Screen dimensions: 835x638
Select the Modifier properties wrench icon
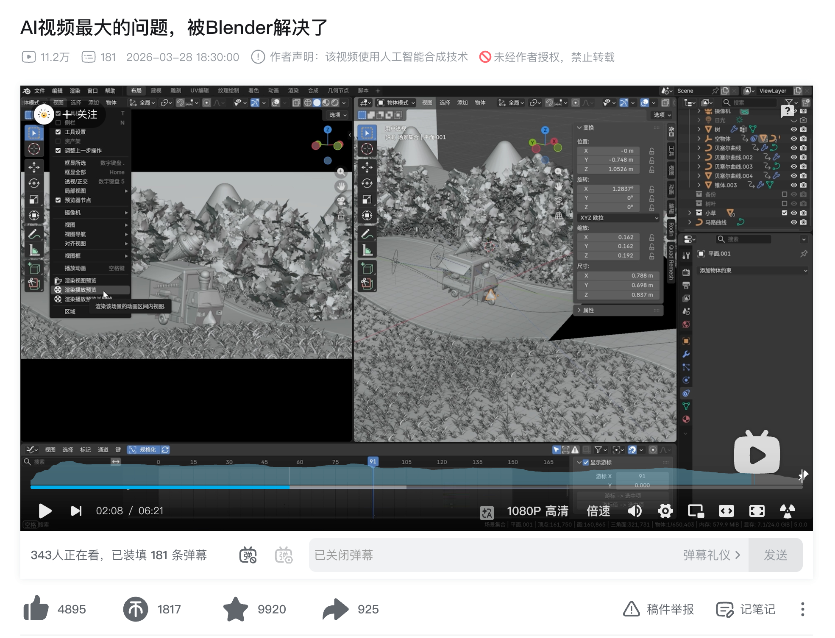pyautogui.click(x=686, y=354)
